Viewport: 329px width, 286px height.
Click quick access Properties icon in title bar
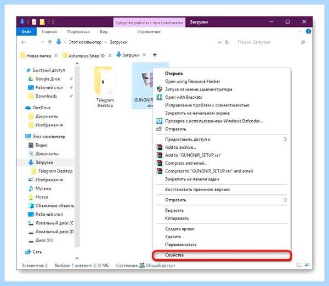pos(34,22)
